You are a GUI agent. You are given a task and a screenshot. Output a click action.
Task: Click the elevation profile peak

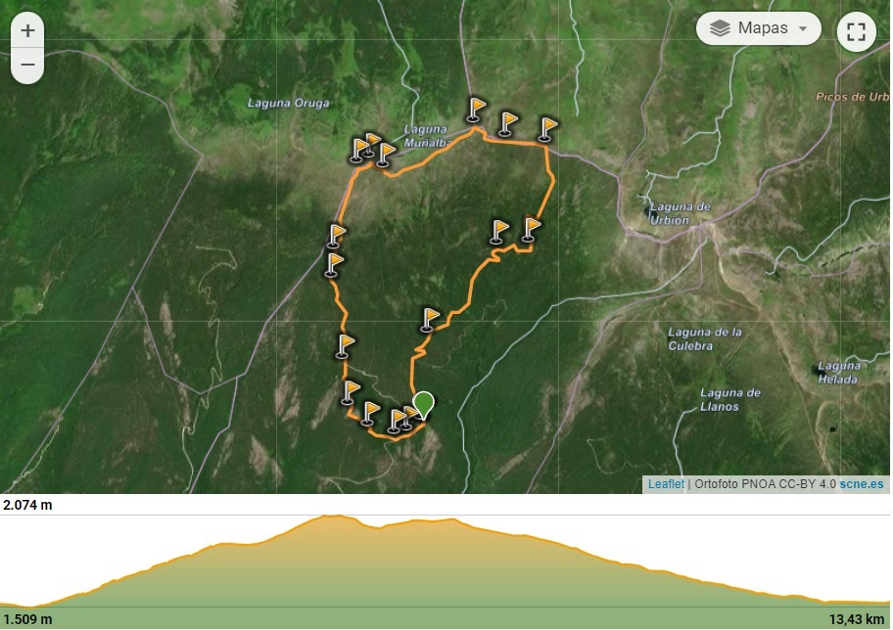(x=330, y=517)
